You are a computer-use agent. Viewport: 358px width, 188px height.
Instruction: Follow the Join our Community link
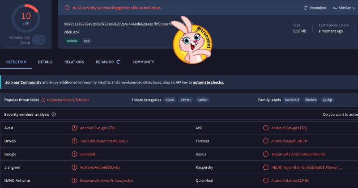coord(23,82)
